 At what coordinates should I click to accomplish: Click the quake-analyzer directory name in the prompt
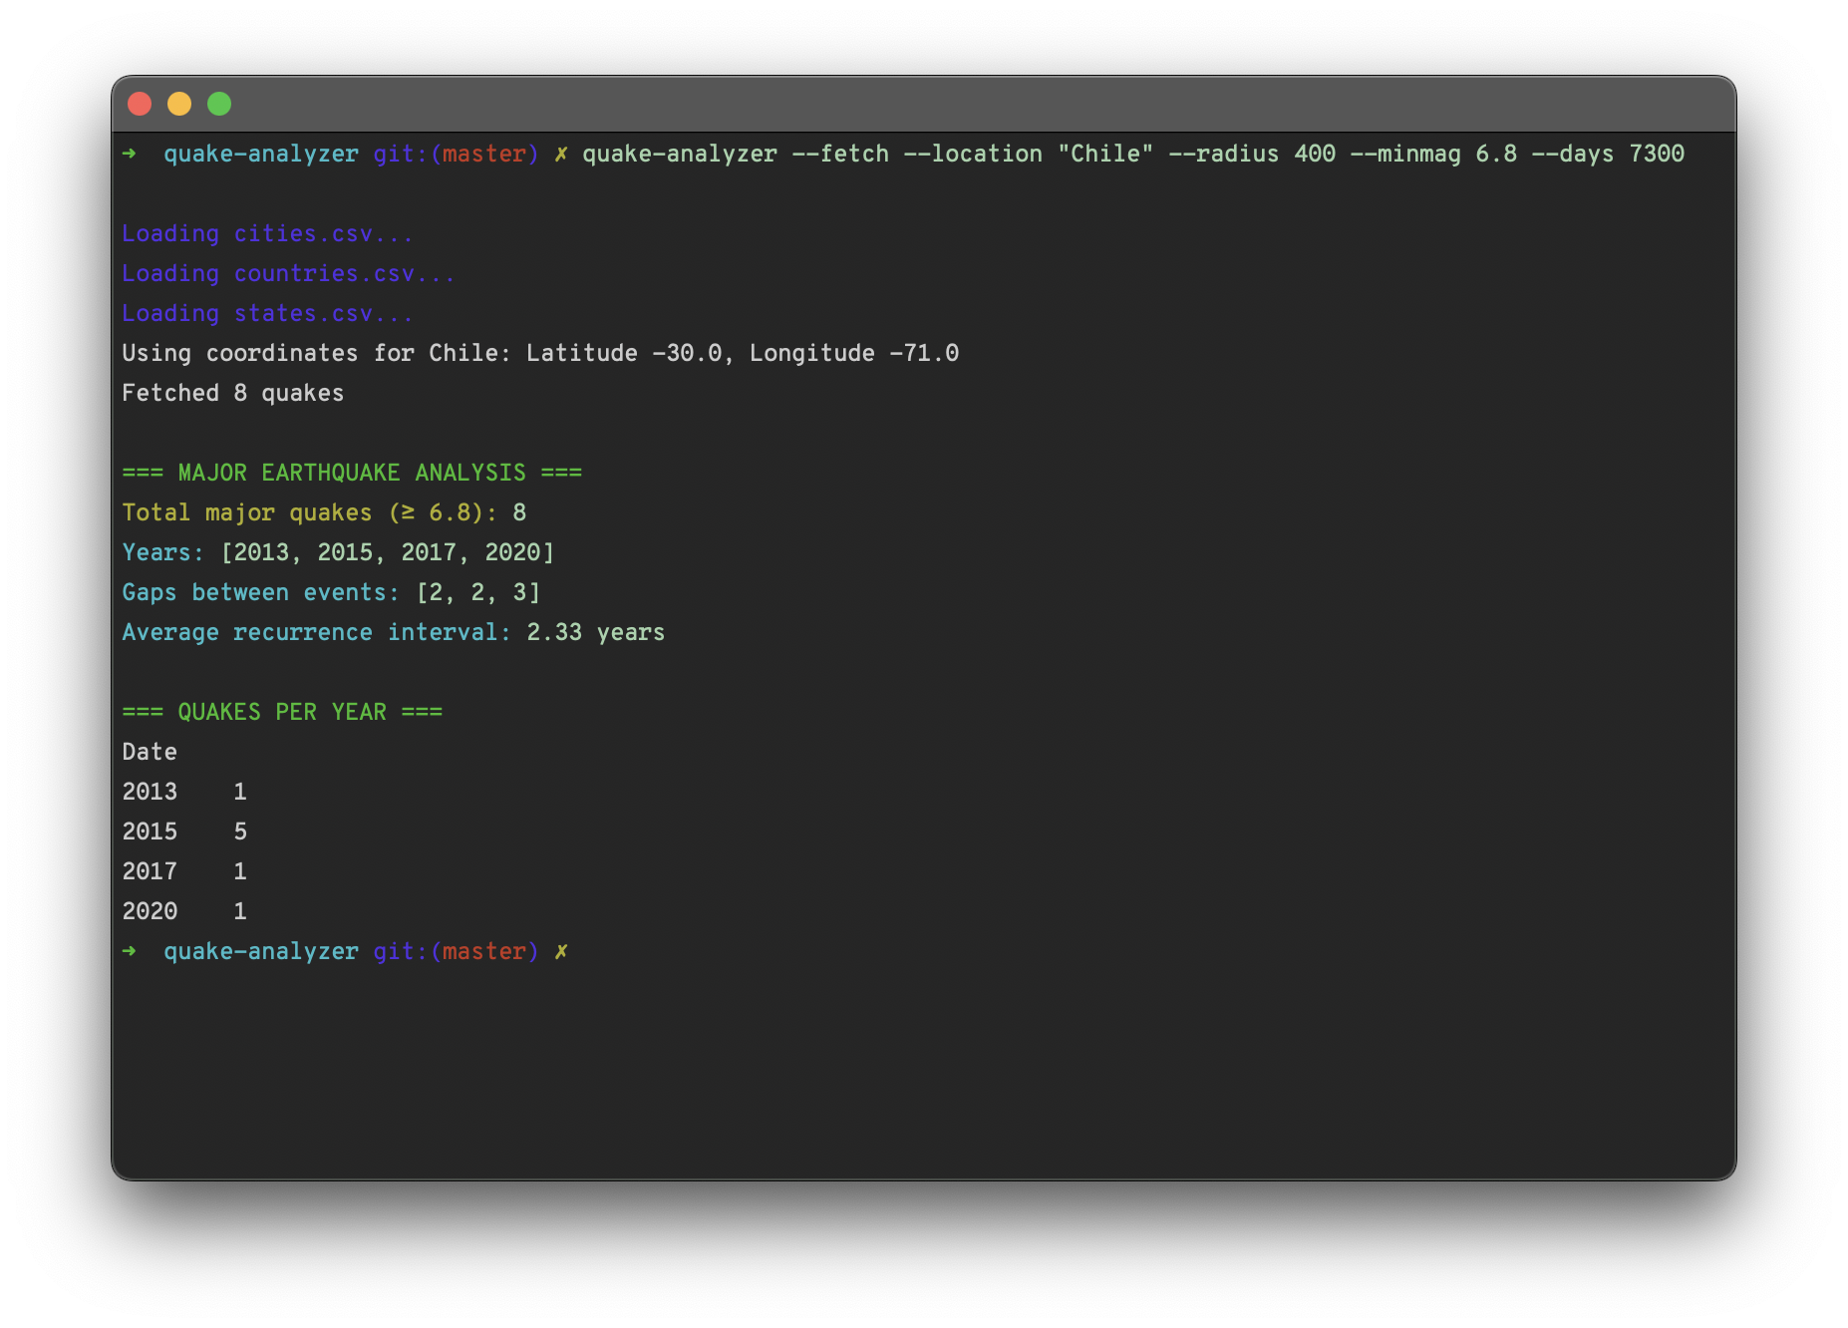[x=261, y=154]
